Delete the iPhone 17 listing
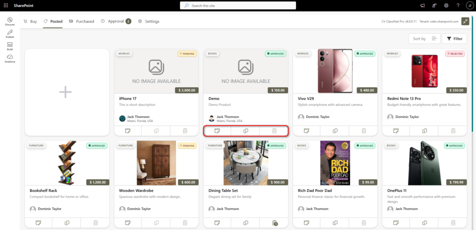Viewport: 476px width, 230px height. tap(185, 131)
